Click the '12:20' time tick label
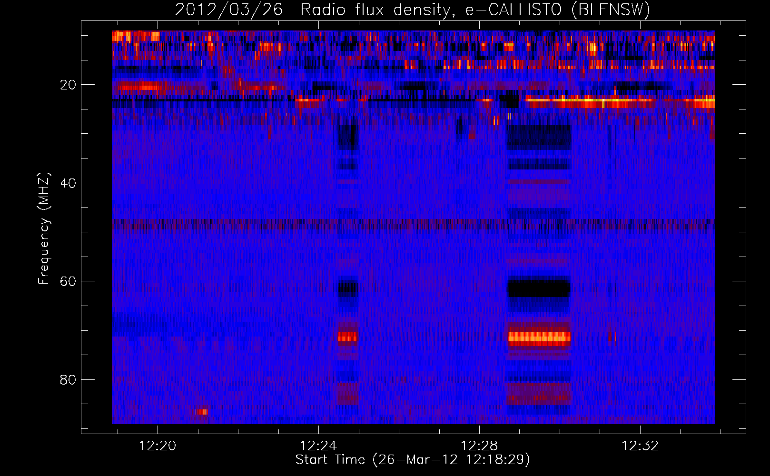 pyautogui.click(x=157, y=446)
